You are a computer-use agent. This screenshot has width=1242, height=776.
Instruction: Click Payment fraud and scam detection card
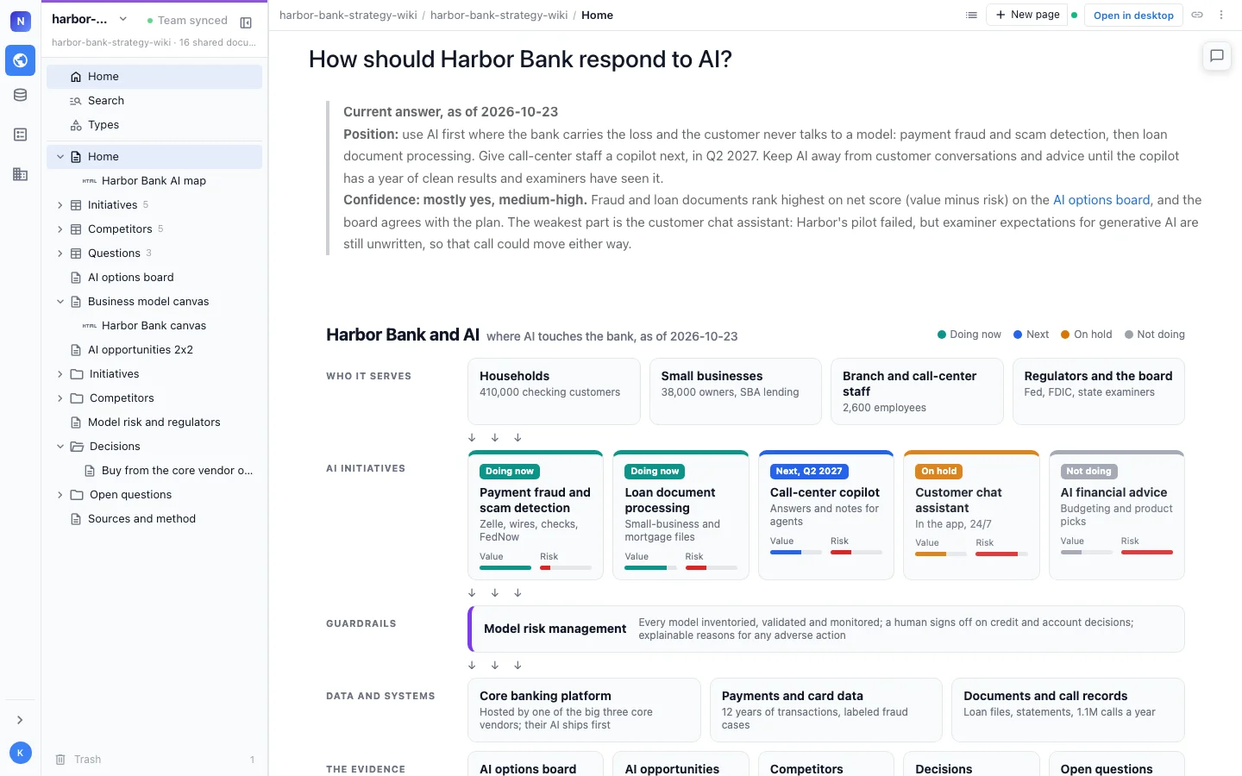(x=536, y=515)
